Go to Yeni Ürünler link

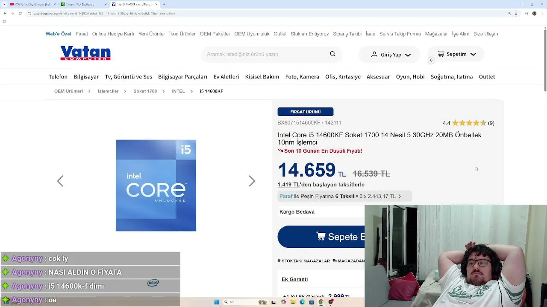(x=152, y=34)
